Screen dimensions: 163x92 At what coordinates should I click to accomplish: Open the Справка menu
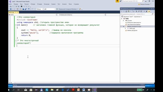[76, 4]
